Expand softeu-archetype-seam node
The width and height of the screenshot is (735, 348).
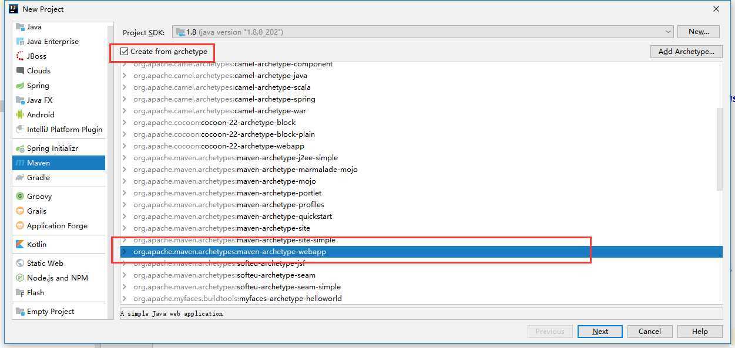(x=124, y=275)
